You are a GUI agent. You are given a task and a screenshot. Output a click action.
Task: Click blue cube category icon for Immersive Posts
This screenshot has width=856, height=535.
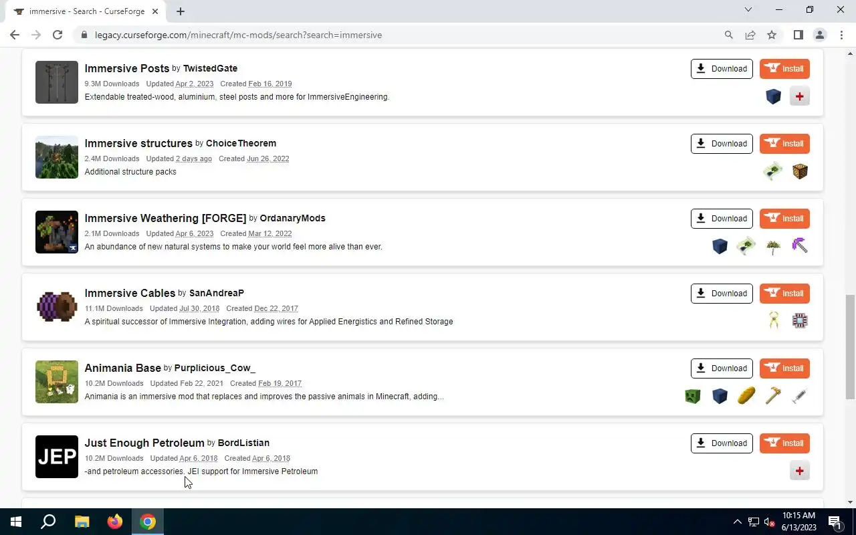click(x=773, y=96)
